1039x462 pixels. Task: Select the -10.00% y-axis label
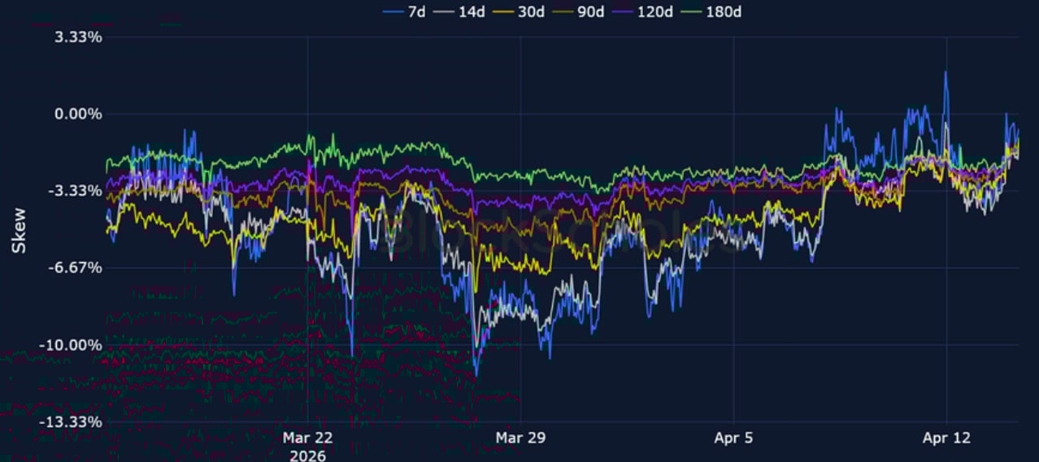coord(73,345)
